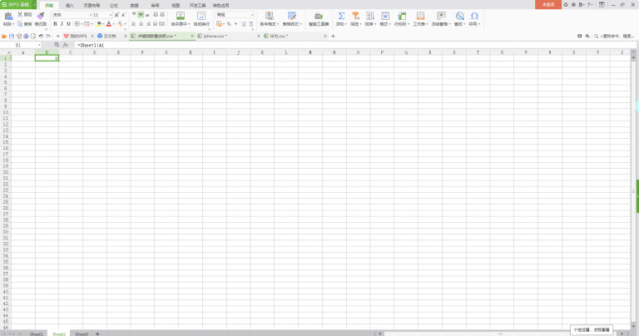Open the font color dropdown arrow
Viewport: 639px width, 336px height.
point(113,24)
